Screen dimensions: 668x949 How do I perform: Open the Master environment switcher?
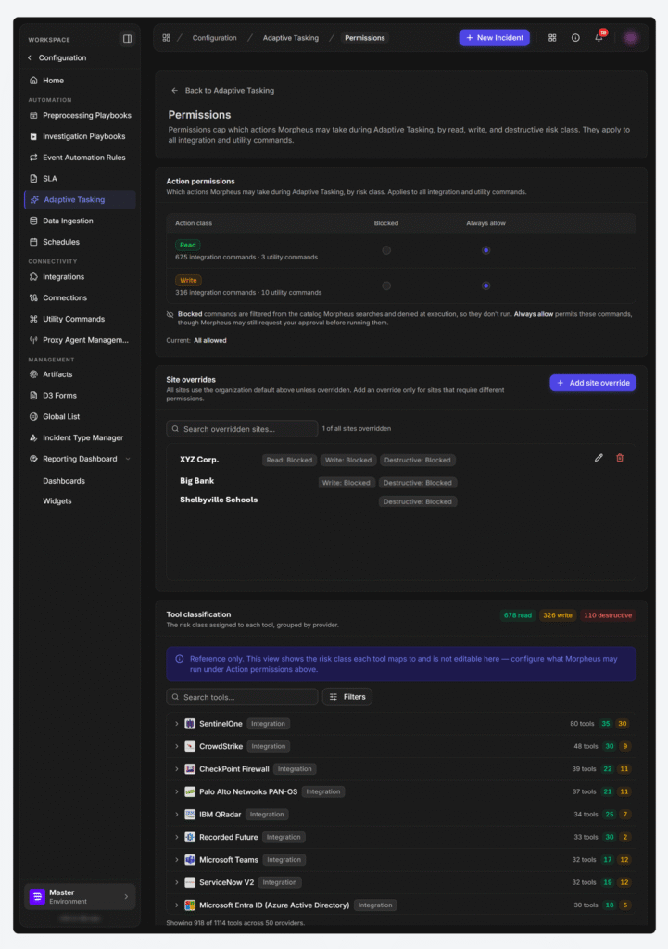80,897
